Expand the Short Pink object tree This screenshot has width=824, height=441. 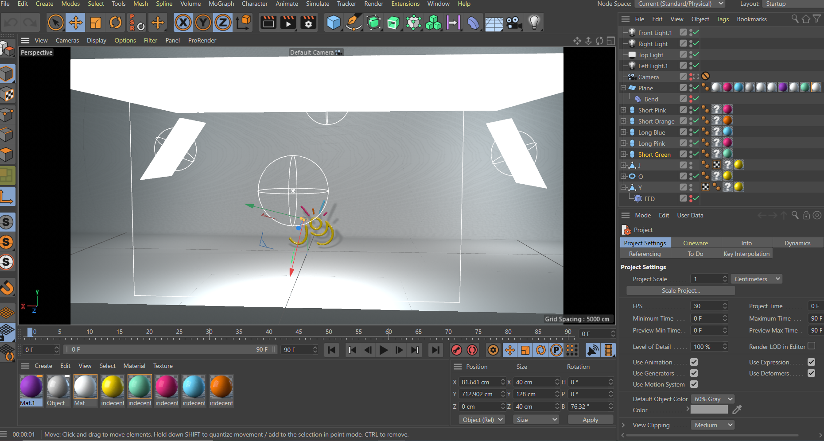pyautogui.click(x=623, y=110)
